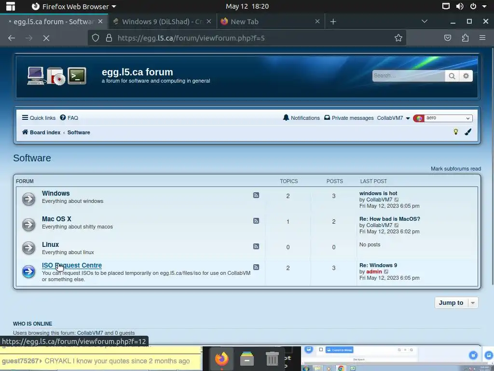View latest post icon for How bad is MacOS
The width and height of the screenshot is (494, 371).
click(x=397, y=225)
